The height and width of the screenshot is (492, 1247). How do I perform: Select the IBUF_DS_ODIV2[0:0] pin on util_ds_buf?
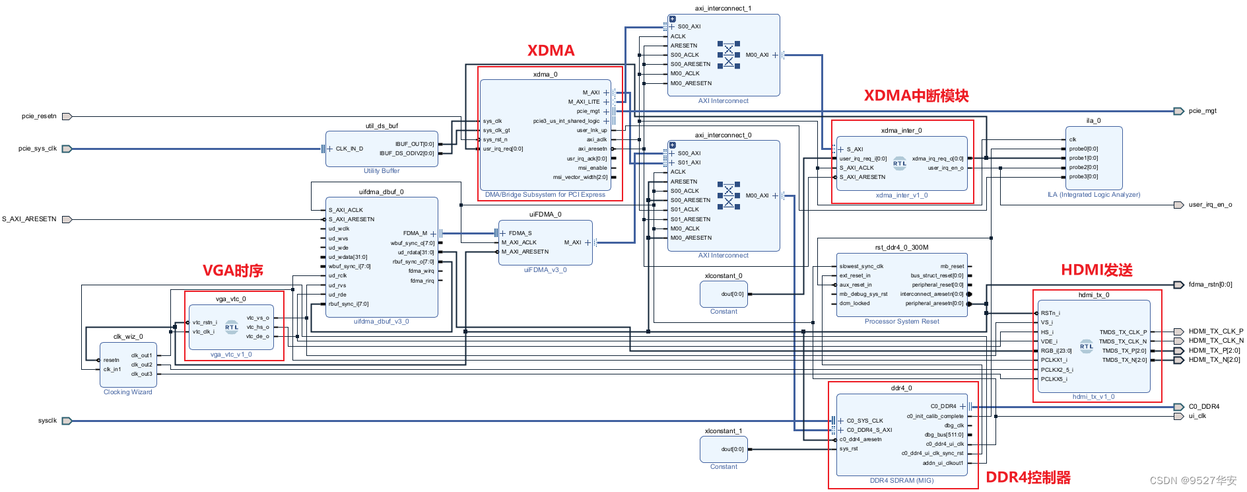(x=407, y=153)
